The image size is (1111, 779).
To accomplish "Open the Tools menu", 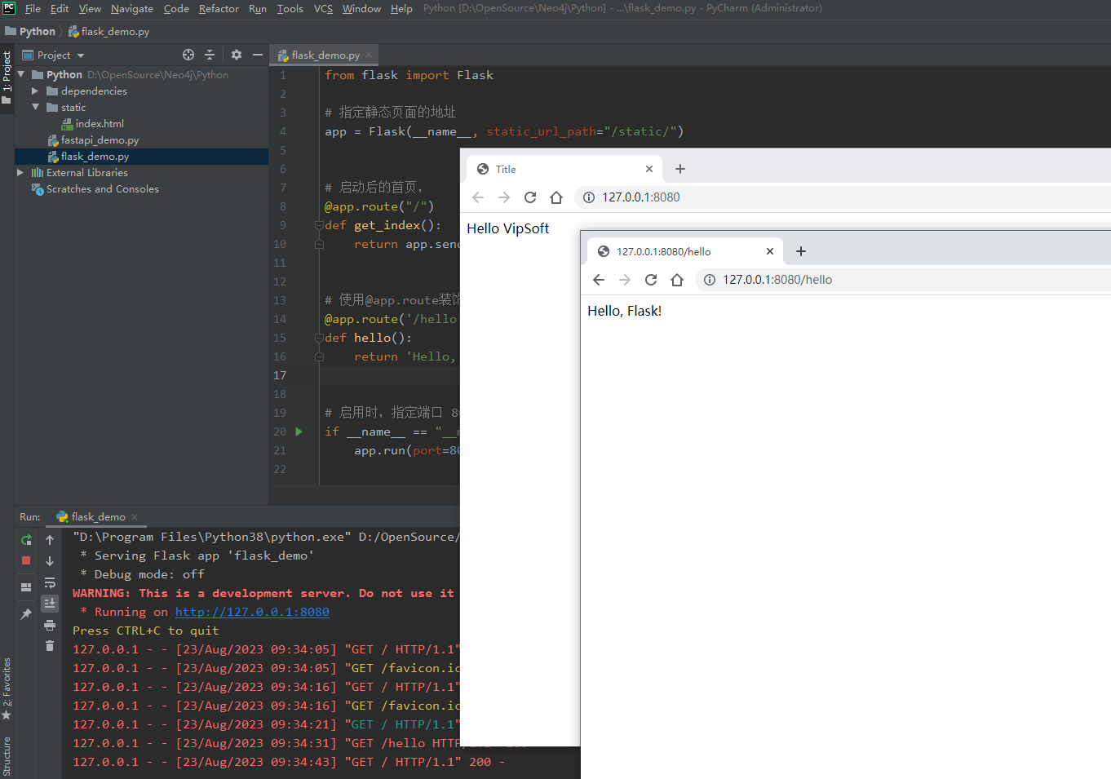I will pyautogui.click(x=290, y=8).
